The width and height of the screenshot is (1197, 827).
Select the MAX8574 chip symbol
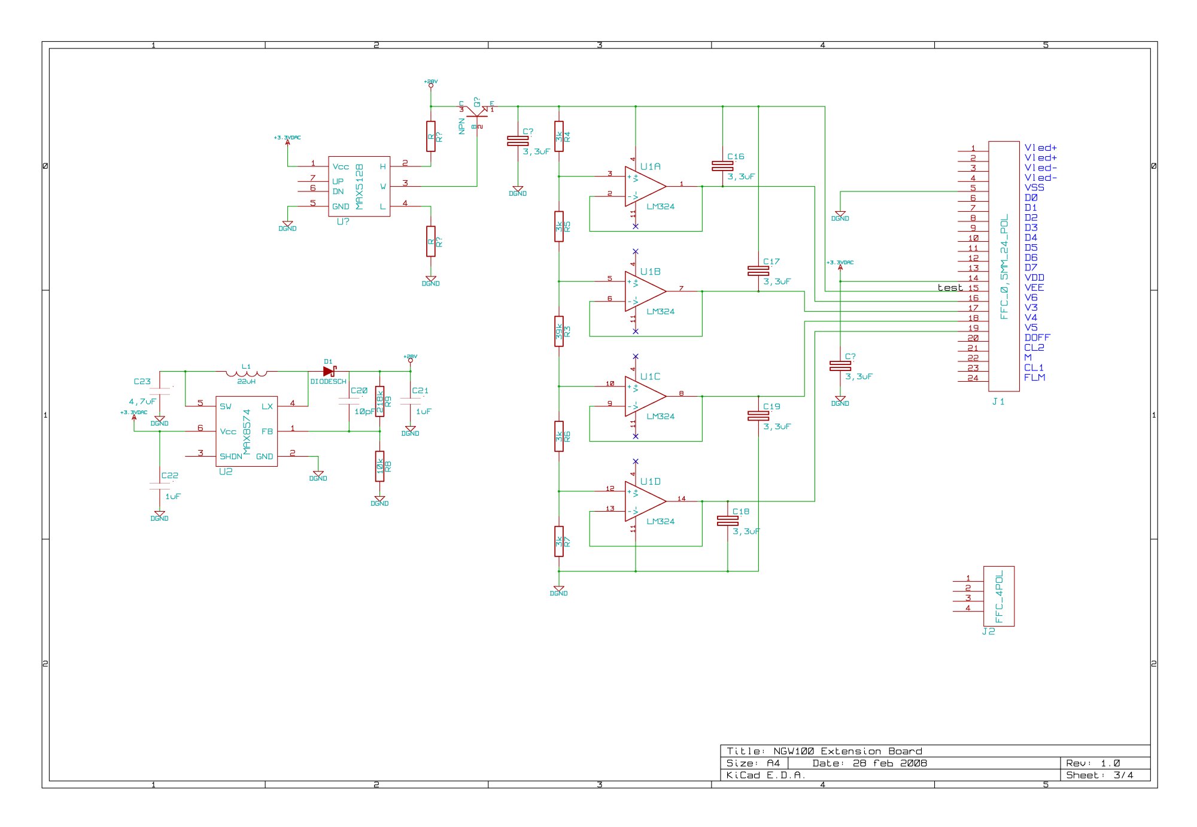[x=247, y=431]
